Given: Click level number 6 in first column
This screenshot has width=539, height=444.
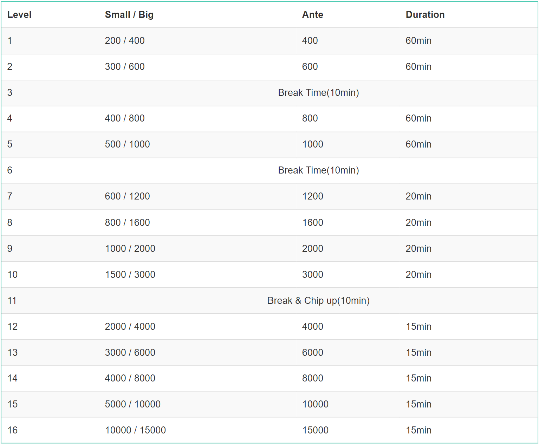Looking at the screenshot, I should (x=10, y=170).
